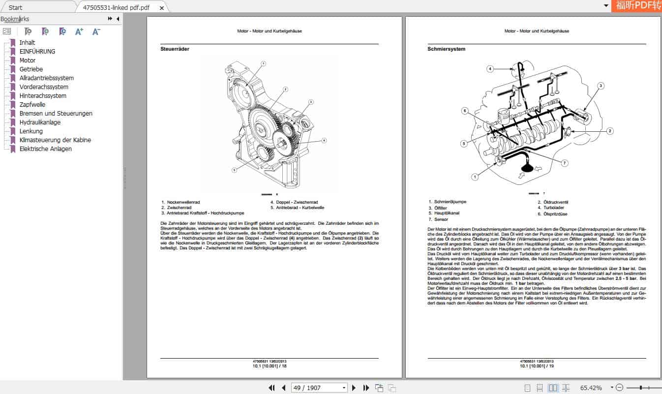Select the continuous page view icon
Image resolution: width=662 pixels, height=394 pixels.
point(539,388)
